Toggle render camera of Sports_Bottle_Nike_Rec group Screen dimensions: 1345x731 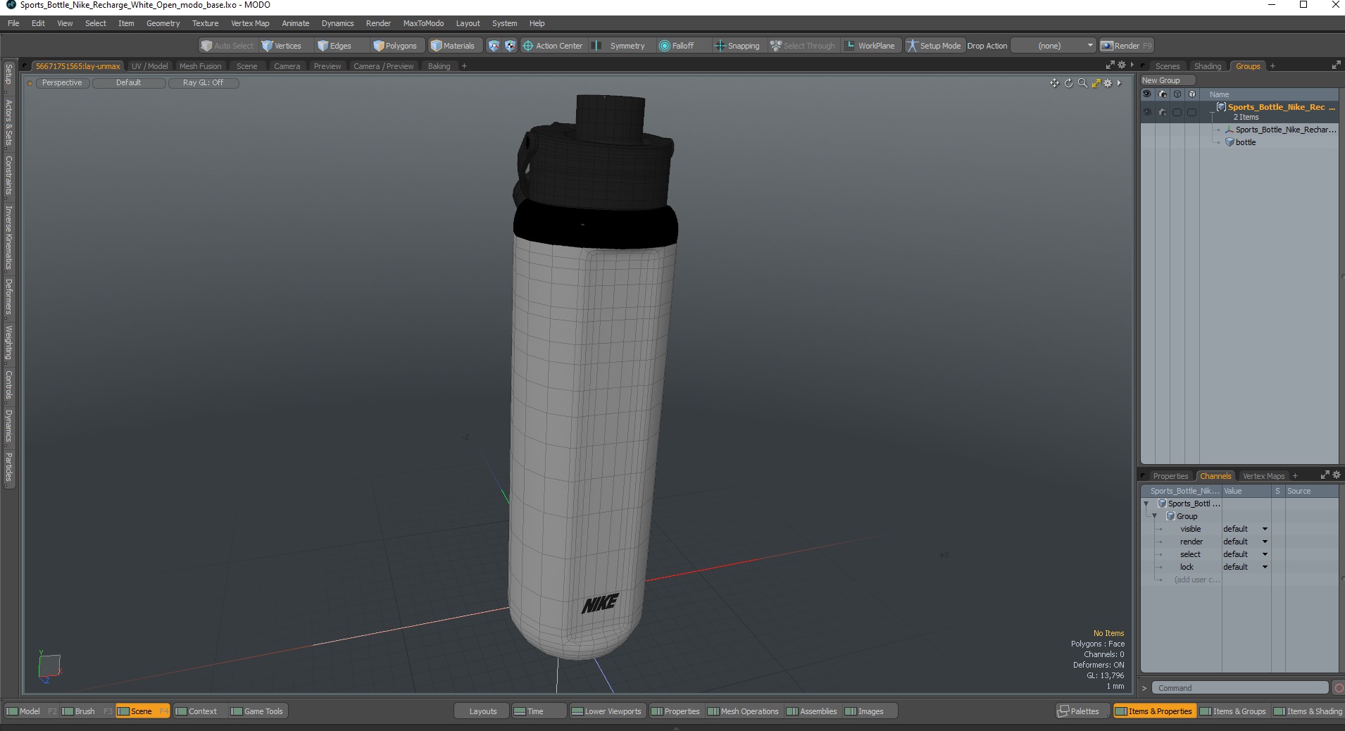point(1162,112)
